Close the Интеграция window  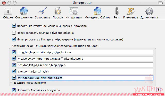coord(4,3)
